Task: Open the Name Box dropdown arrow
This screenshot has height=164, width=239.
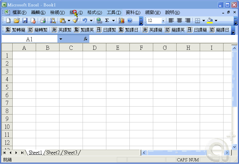Action: [x=61, y=39]
